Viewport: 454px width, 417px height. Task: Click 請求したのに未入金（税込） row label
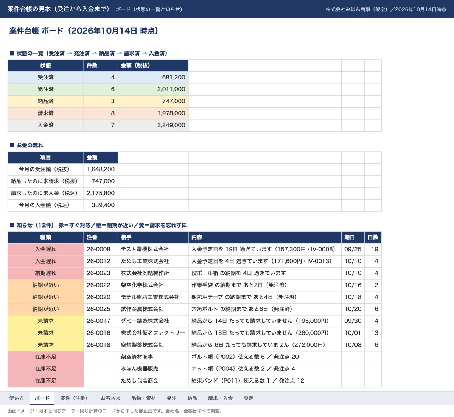(x=46, y=193)
